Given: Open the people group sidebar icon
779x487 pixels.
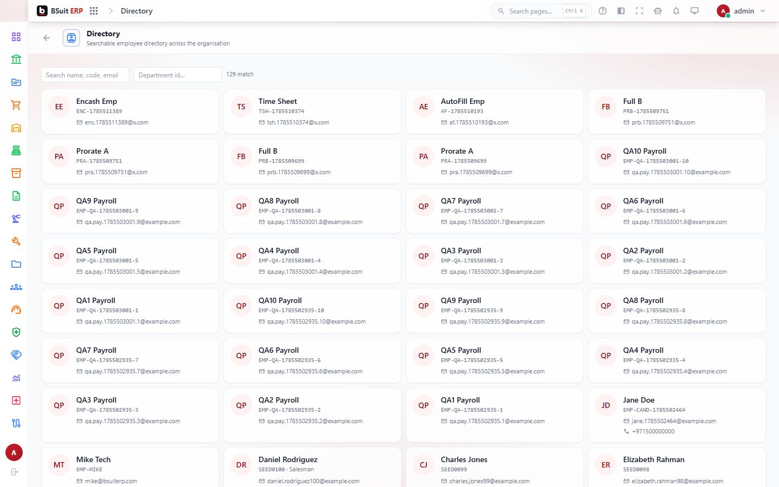Looking at the screenshot, I should pyautogui.click(x=16, y=287).
